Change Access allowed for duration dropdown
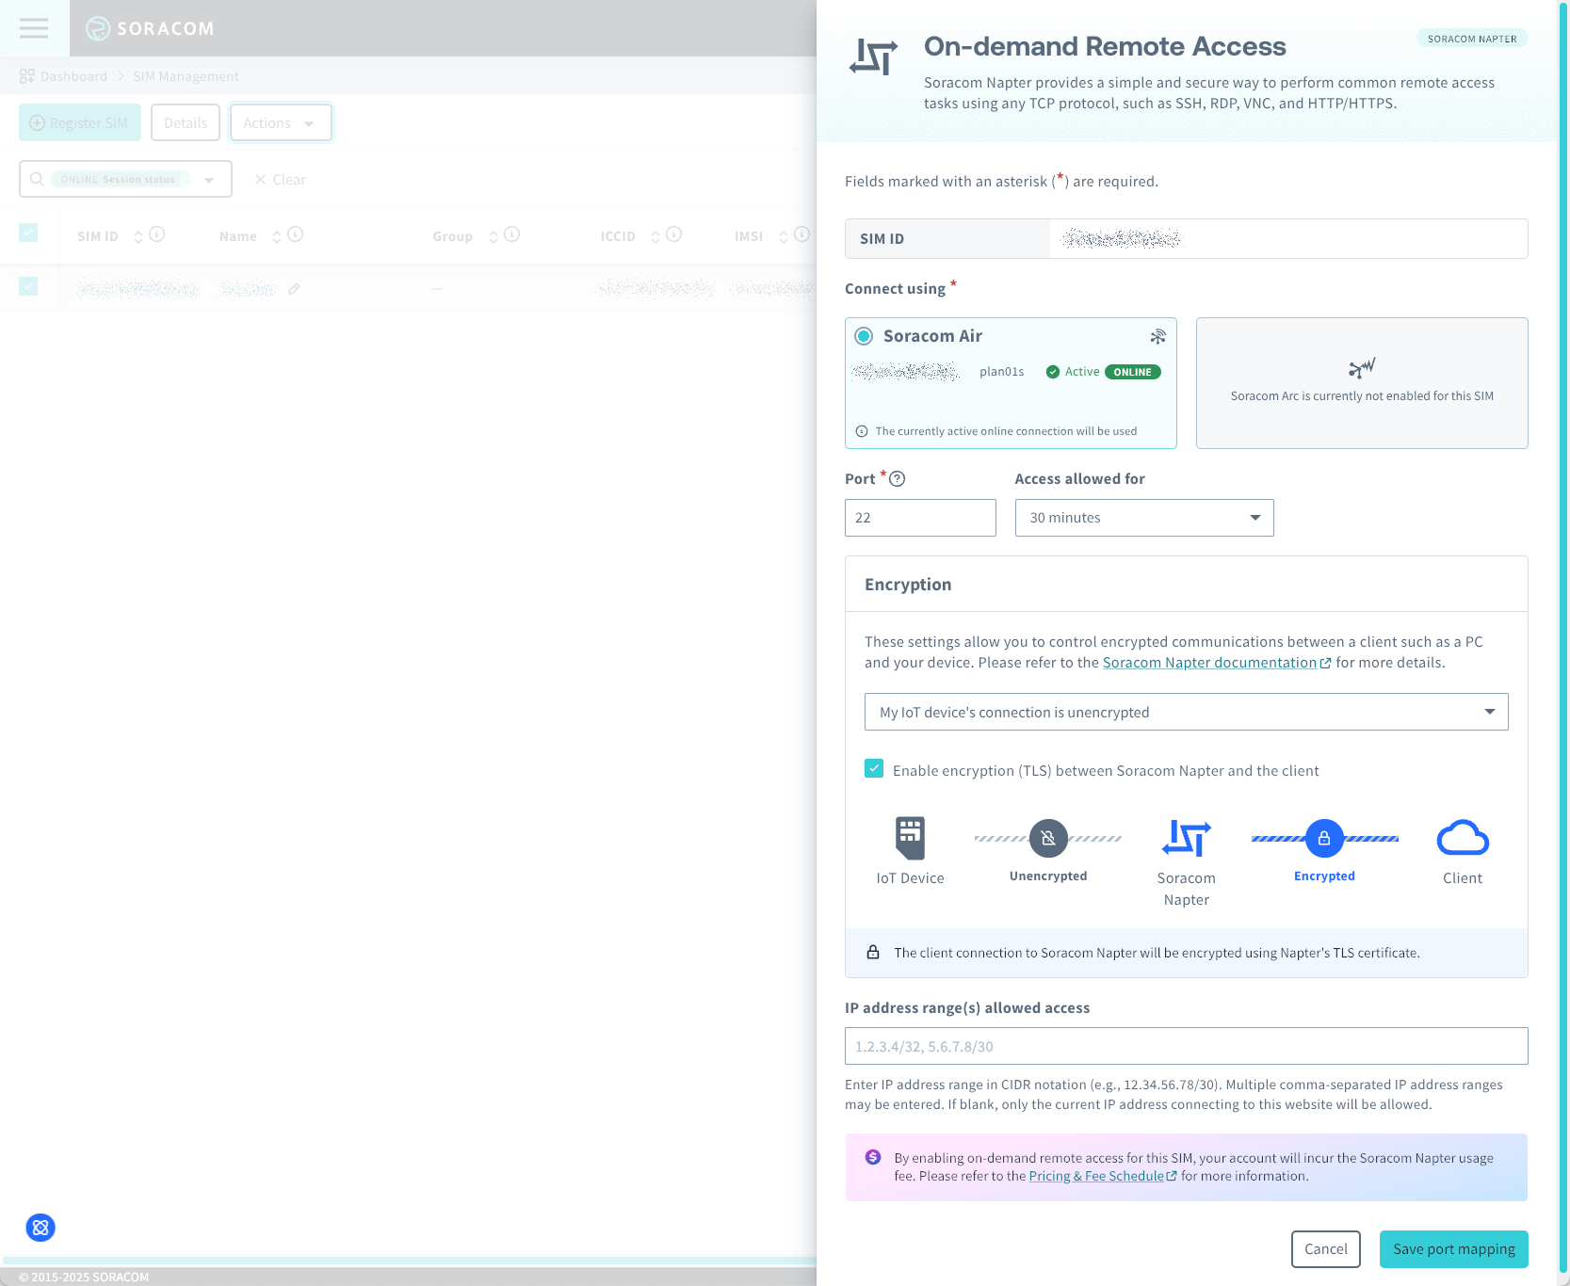This screenshot has height=1286, width=1570. [x=1142, y=517]
